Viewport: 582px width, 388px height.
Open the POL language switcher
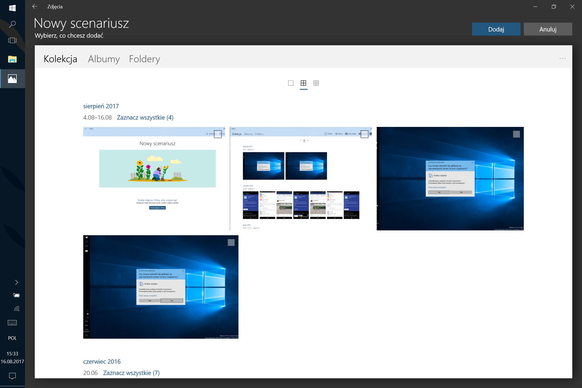(x=12, y=338)
